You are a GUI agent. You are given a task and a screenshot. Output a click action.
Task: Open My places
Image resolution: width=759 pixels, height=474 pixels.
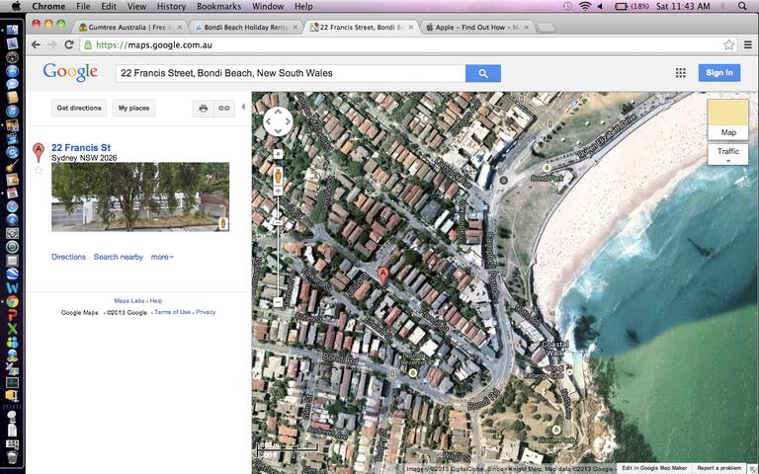[134, 108]
